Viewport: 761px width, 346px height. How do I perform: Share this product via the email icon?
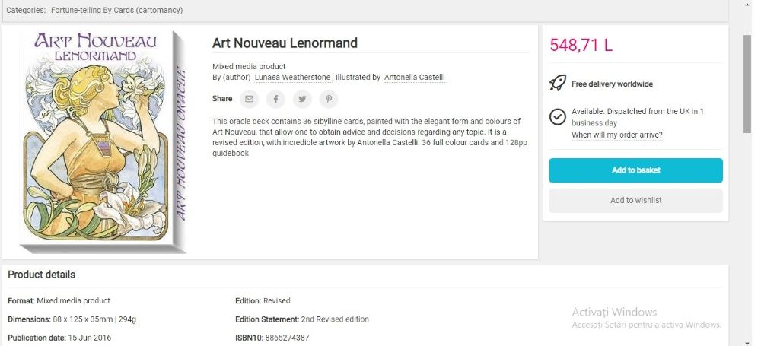[x=249, y=99]
